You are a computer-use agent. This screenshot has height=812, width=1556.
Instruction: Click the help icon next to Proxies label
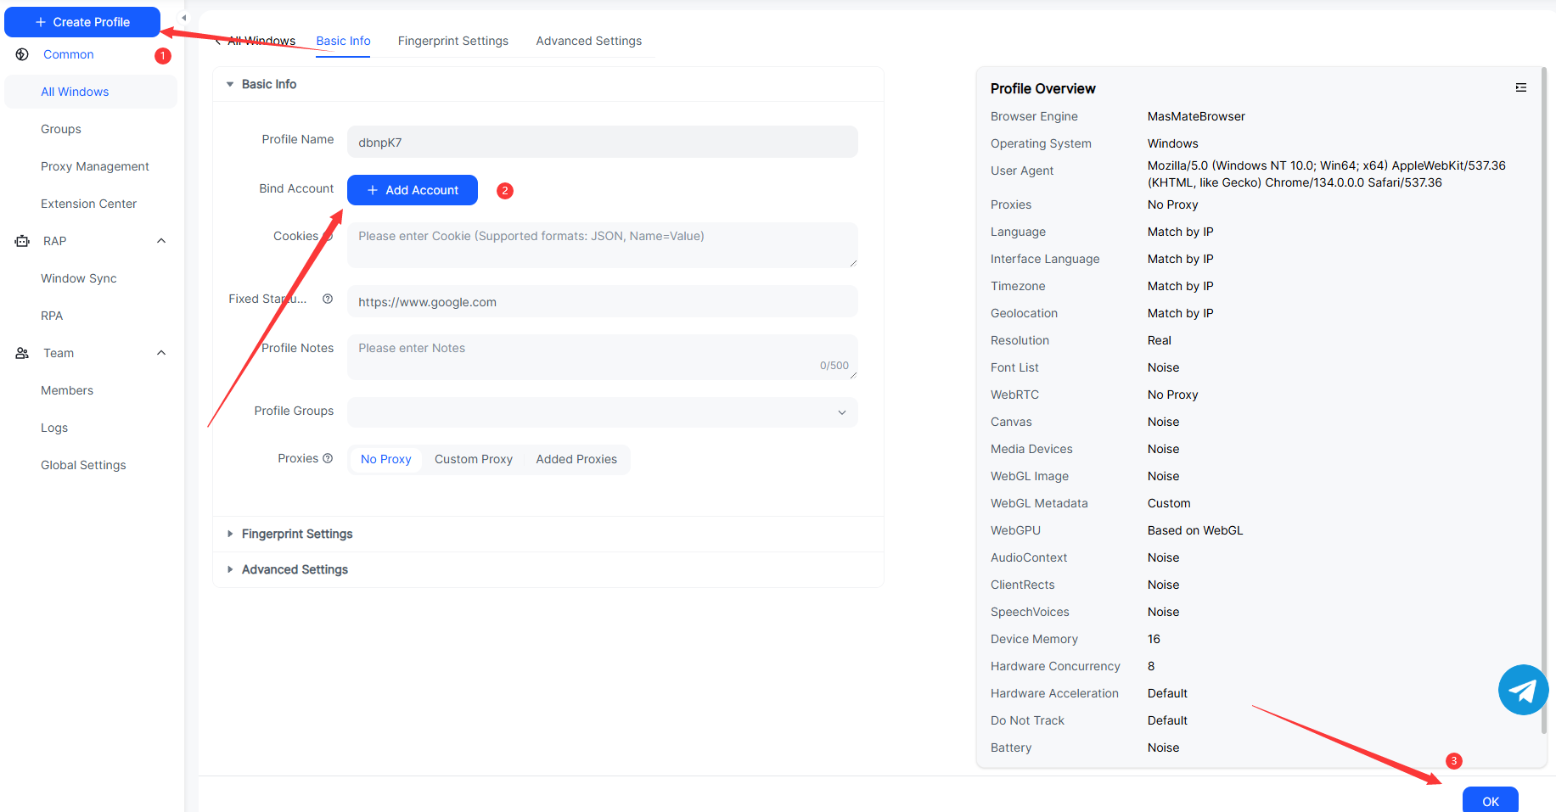click(328, 458)
